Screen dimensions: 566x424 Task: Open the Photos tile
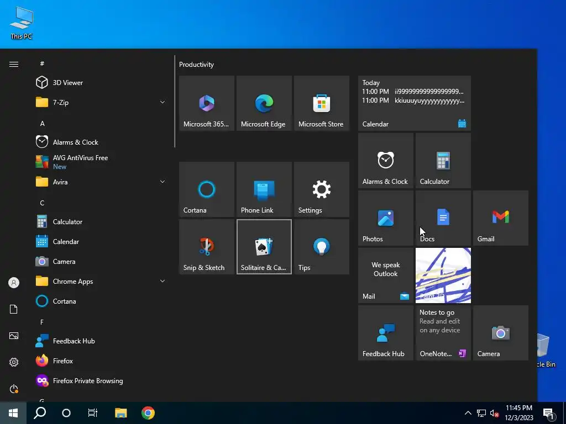[x=385, y=218]
